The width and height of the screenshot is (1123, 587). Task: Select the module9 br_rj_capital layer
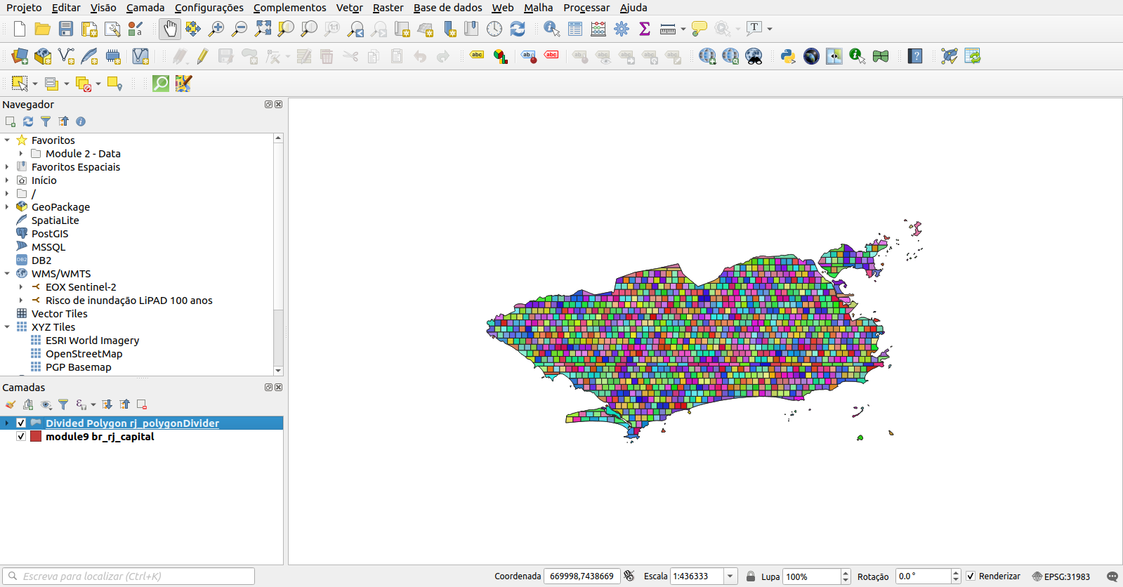(x=100, y=437)
